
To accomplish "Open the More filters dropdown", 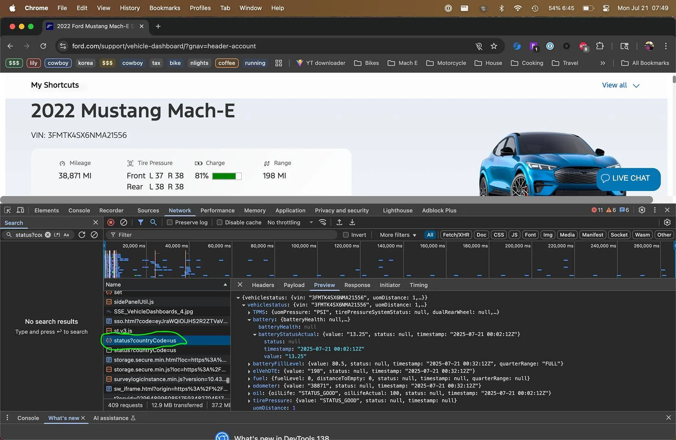I will pos(398,235).
